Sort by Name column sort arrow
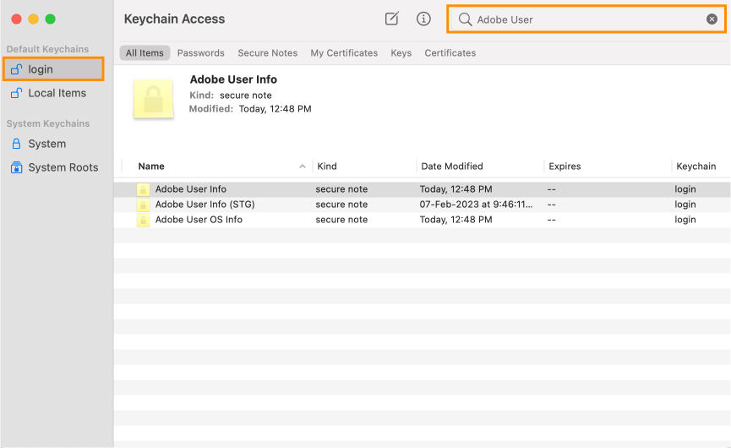 (x=303, y=167)
